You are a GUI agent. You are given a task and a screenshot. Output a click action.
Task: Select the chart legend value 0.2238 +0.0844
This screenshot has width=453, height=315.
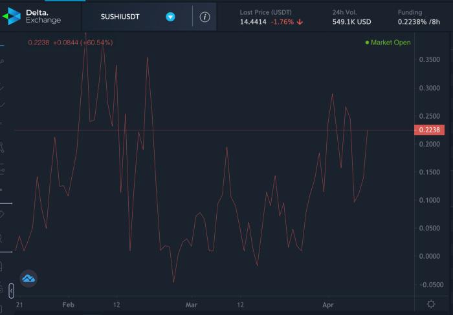[x=70, y=43]
